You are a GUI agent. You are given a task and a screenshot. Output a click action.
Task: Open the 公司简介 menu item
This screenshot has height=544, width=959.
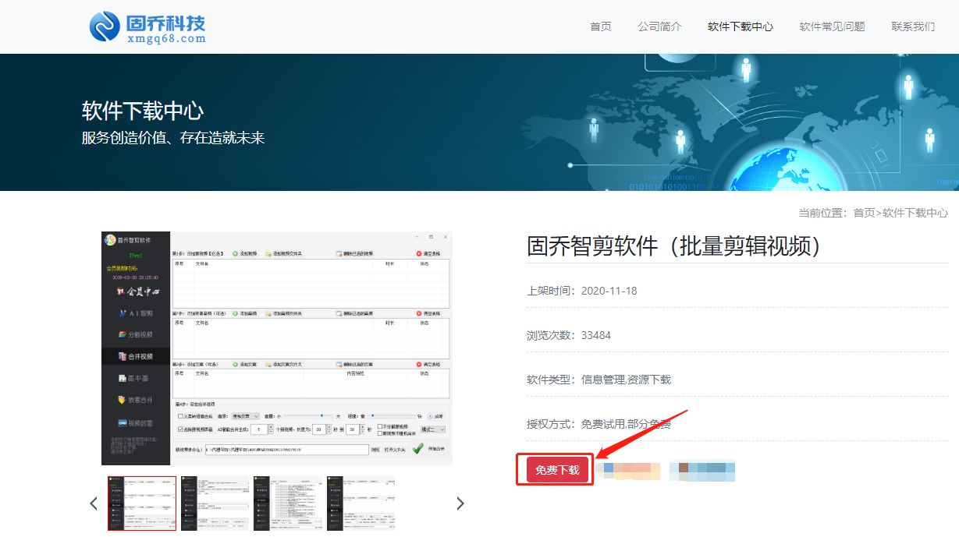[x=659, y=26]
